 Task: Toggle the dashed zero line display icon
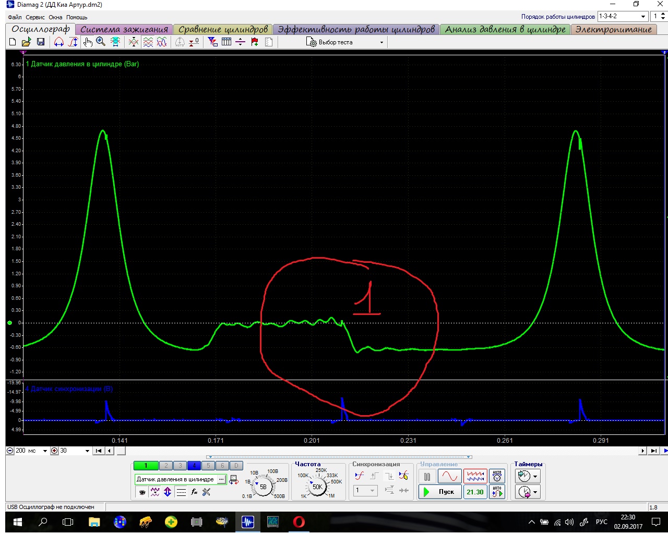tap(181, 492)
